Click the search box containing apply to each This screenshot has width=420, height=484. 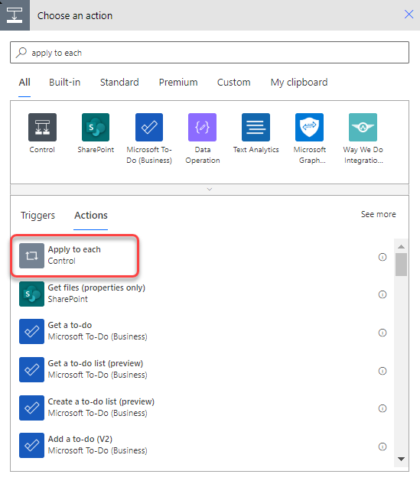click(x=210, y=53)
